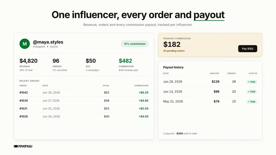Click the Payout history heading
Screen dimensions: 276x155
coord(173,67)
